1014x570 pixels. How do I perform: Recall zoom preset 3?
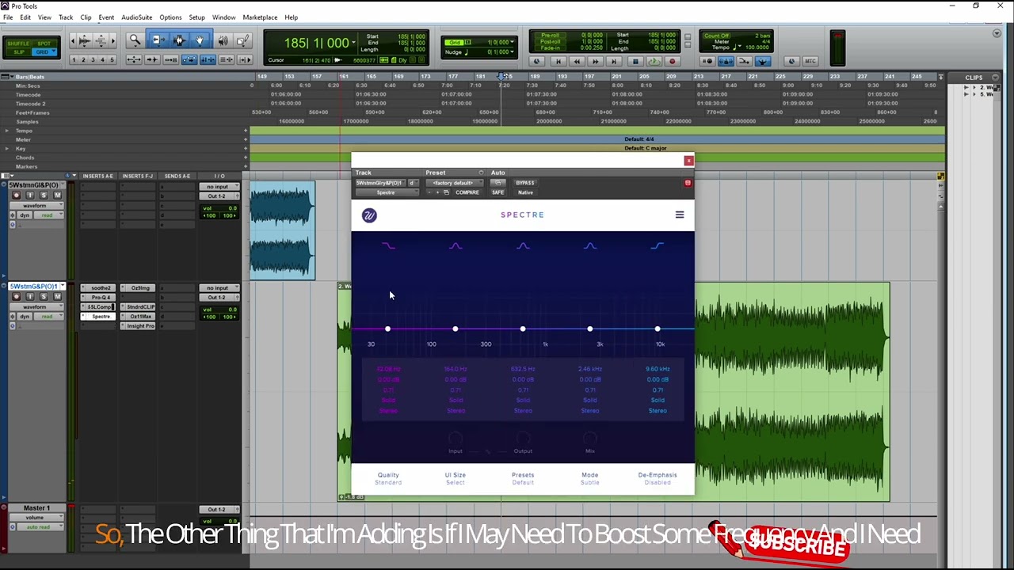tap(92, 60)
